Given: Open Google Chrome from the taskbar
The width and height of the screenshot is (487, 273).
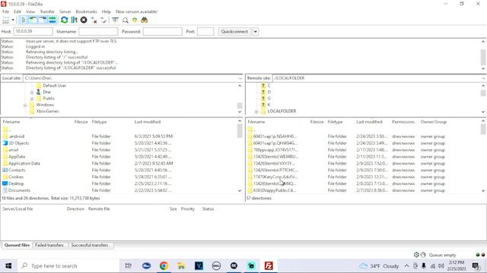Looking at the screenshot, I should pos(164,265).
